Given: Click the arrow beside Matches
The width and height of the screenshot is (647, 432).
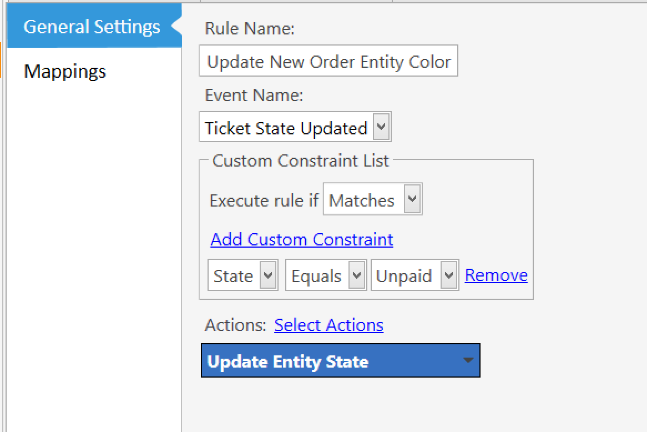Looking at the screenshot, I should [x=412, y=199].
